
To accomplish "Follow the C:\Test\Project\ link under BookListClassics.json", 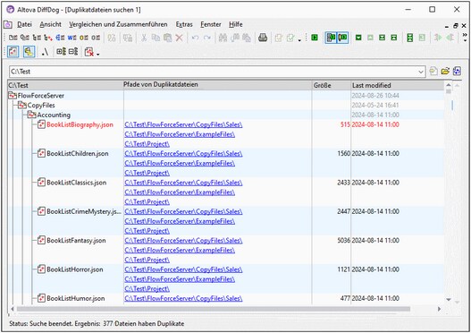I will pyautogui.click(x=147, y=201).
